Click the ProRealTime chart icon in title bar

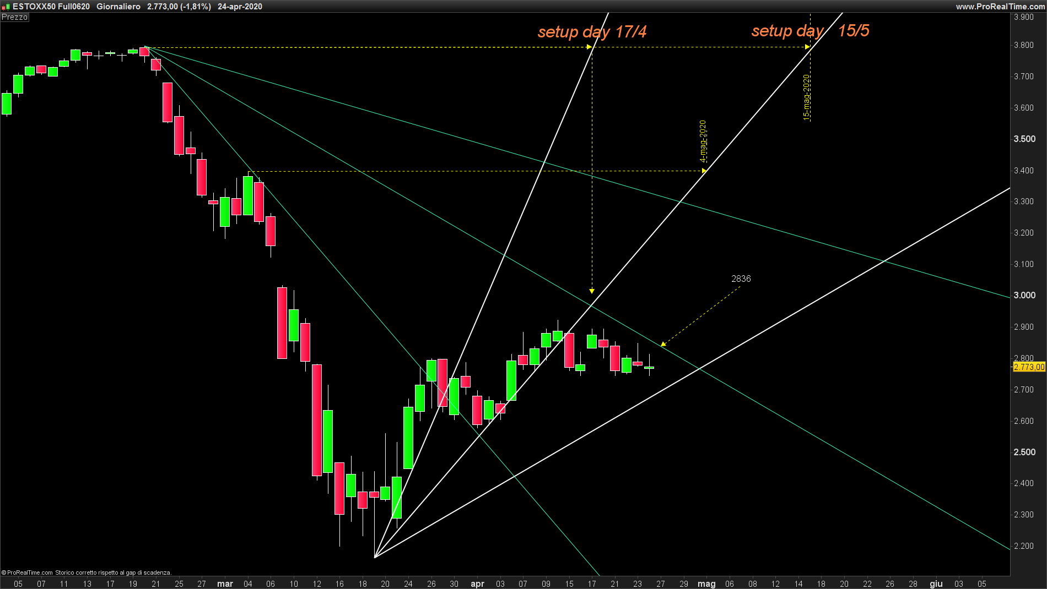click(6, 7)
